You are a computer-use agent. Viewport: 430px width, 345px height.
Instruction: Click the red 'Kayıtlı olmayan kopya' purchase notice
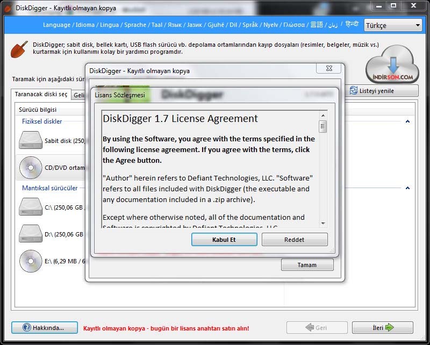166,328
